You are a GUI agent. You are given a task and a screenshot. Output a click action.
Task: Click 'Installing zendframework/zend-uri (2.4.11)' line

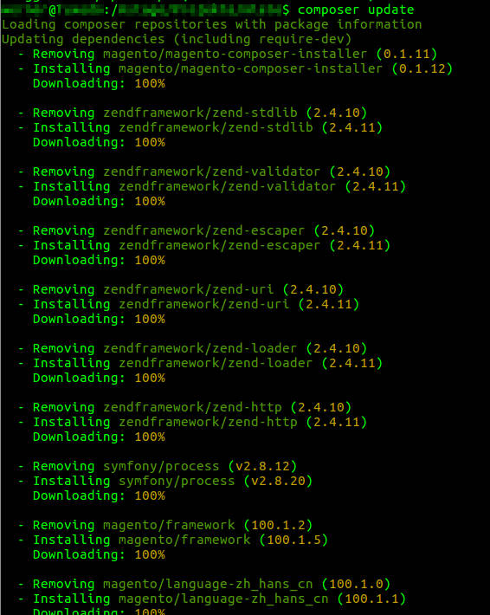click(189, 304)
